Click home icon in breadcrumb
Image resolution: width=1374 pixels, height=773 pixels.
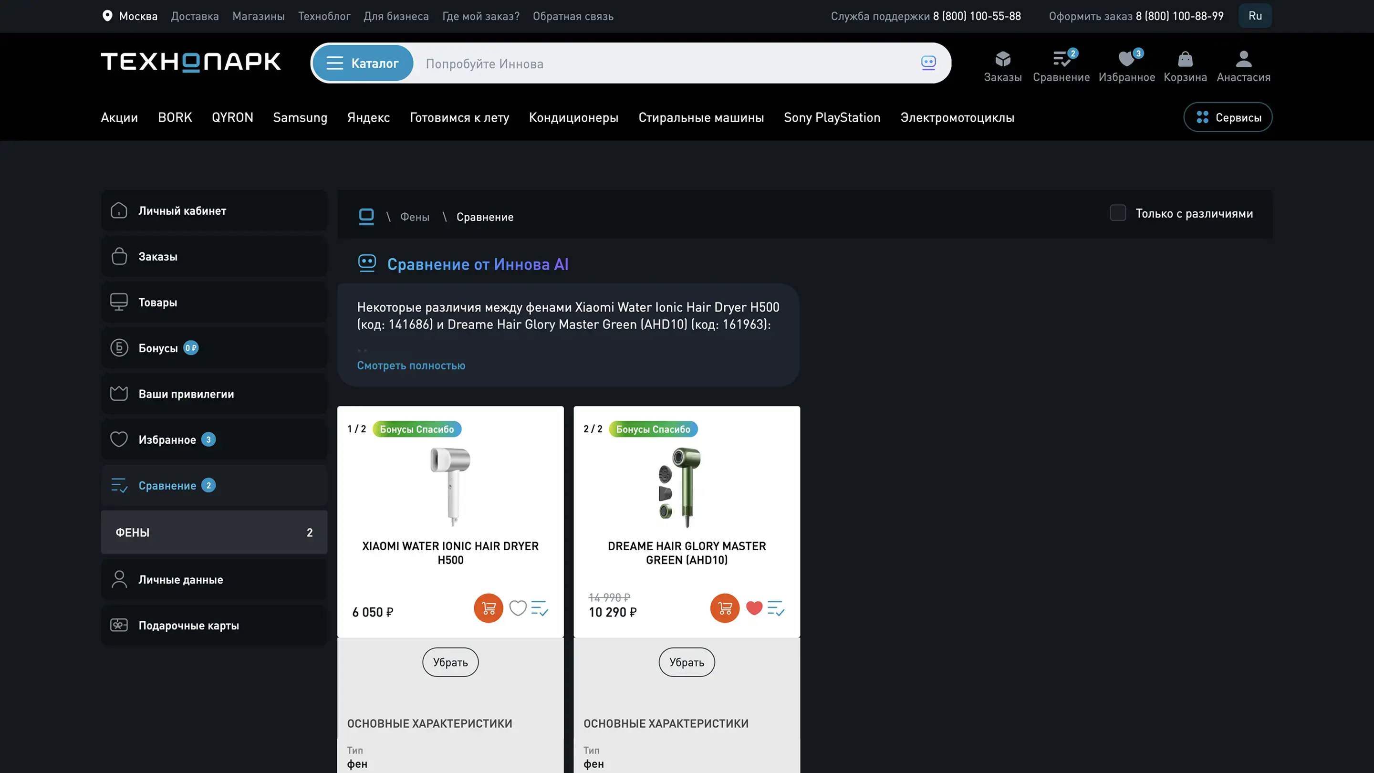pyautogui.click(x=366, y=217)
